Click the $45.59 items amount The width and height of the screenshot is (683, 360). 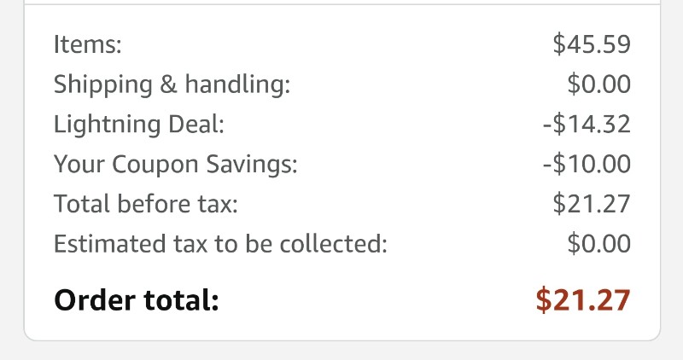(592, 44)
